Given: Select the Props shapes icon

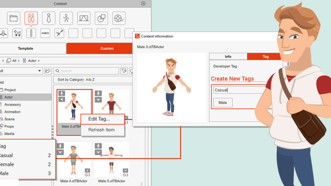Looking at the screenshot, I should tap(101, 18).
